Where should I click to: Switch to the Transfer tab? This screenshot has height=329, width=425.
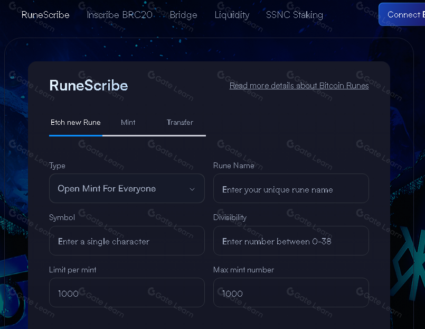coord(180,122)
